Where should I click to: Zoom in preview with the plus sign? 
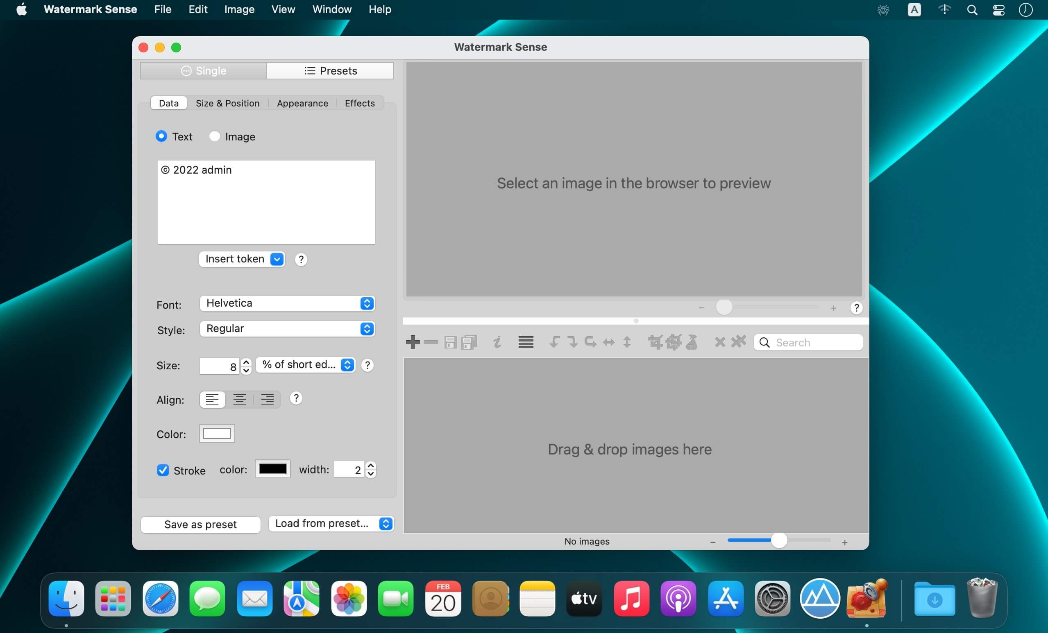(x=833, y=308)
